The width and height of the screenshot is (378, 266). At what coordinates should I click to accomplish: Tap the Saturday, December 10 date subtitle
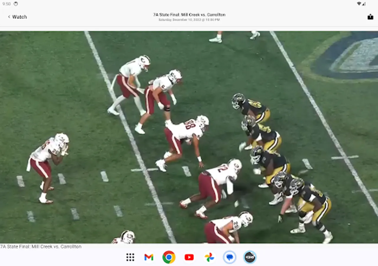pyautogui.click(x=189, y=20)
